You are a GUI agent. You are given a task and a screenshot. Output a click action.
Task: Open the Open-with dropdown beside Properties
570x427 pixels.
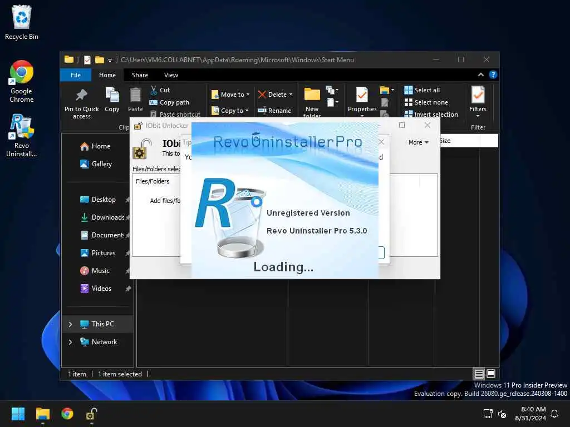point(387,90)
